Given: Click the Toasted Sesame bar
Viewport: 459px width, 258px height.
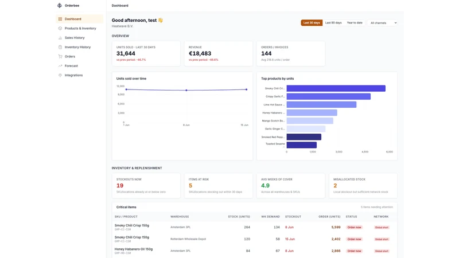Looking at the screenshot, I should coord(302,145).
